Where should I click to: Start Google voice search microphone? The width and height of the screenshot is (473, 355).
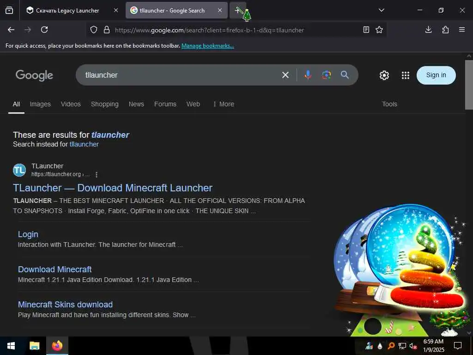click(x=308, y=75)
